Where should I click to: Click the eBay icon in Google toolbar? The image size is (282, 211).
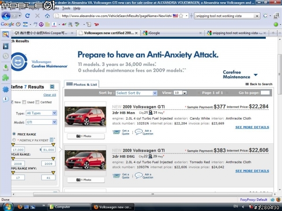coord(64,25)
